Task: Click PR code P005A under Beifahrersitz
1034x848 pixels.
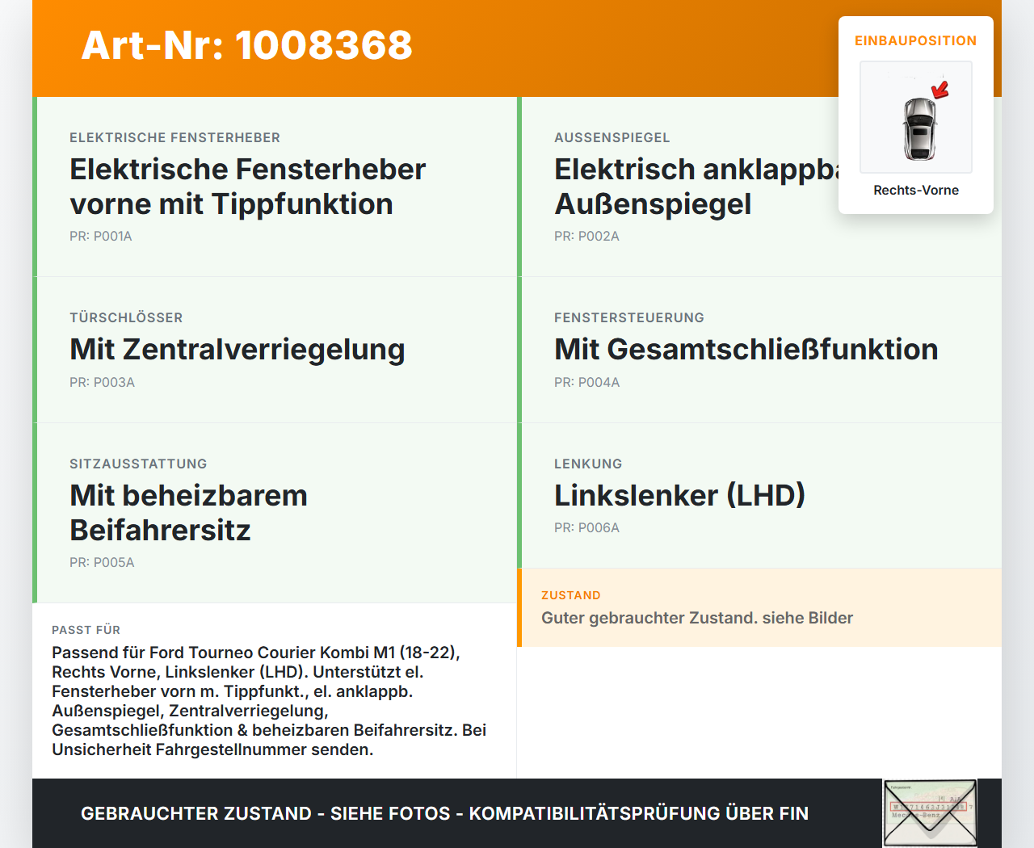Action: pos(102,562)
